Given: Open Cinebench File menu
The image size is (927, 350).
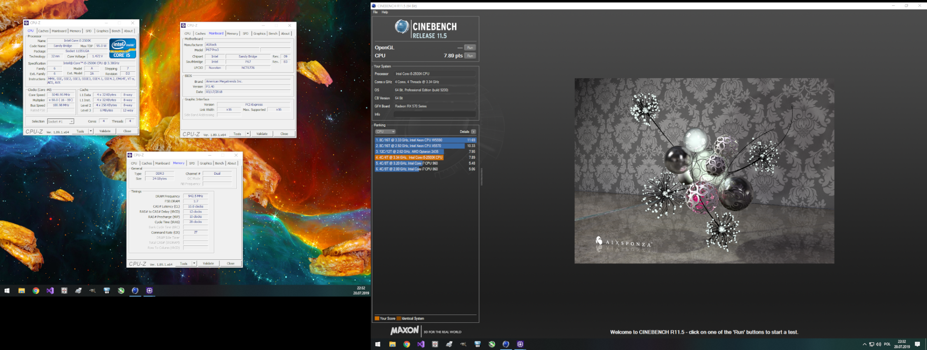Looking at the screenshot, I should [375, 12].
